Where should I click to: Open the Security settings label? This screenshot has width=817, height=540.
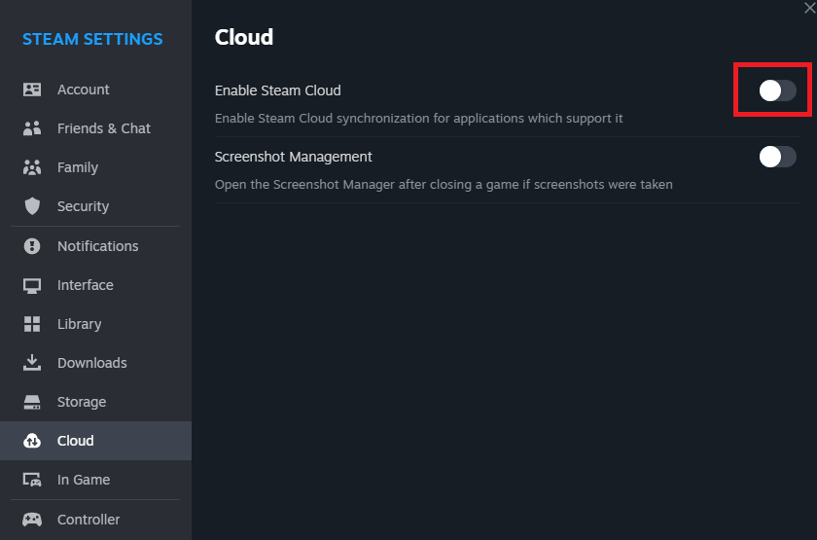pyautogui.click(x=83, y=206)
